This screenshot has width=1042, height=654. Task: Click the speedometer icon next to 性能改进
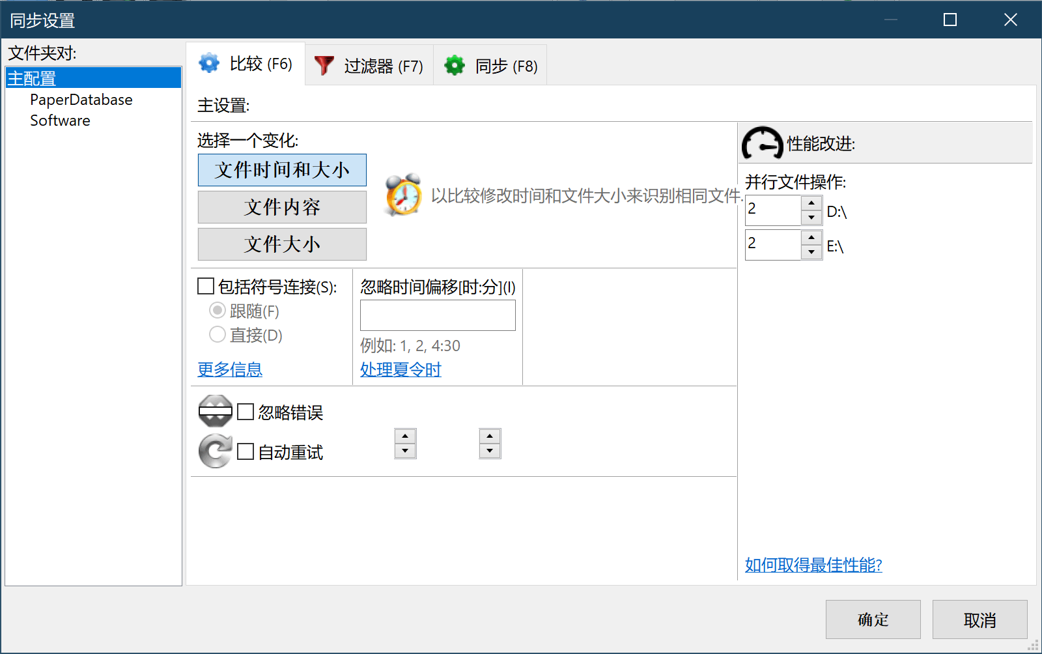coord(763,143)
